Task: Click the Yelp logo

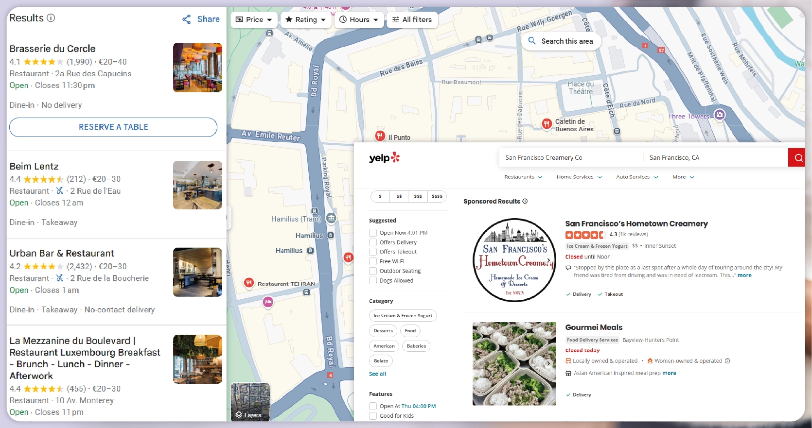Action: [384, 158]
